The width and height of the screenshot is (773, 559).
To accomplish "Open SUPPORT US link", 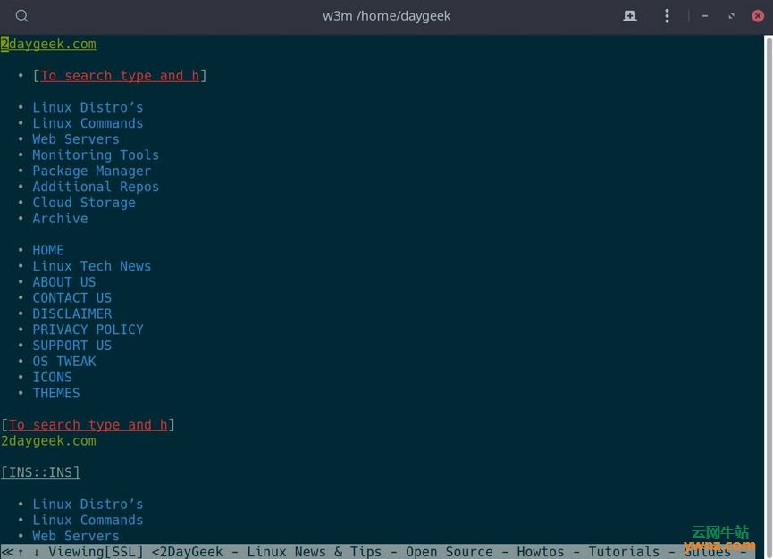I will pos(72,346).
